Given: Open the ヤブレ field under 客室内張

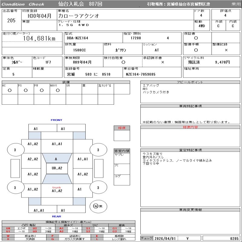Looking at the screenshot, I should point(122,158).
